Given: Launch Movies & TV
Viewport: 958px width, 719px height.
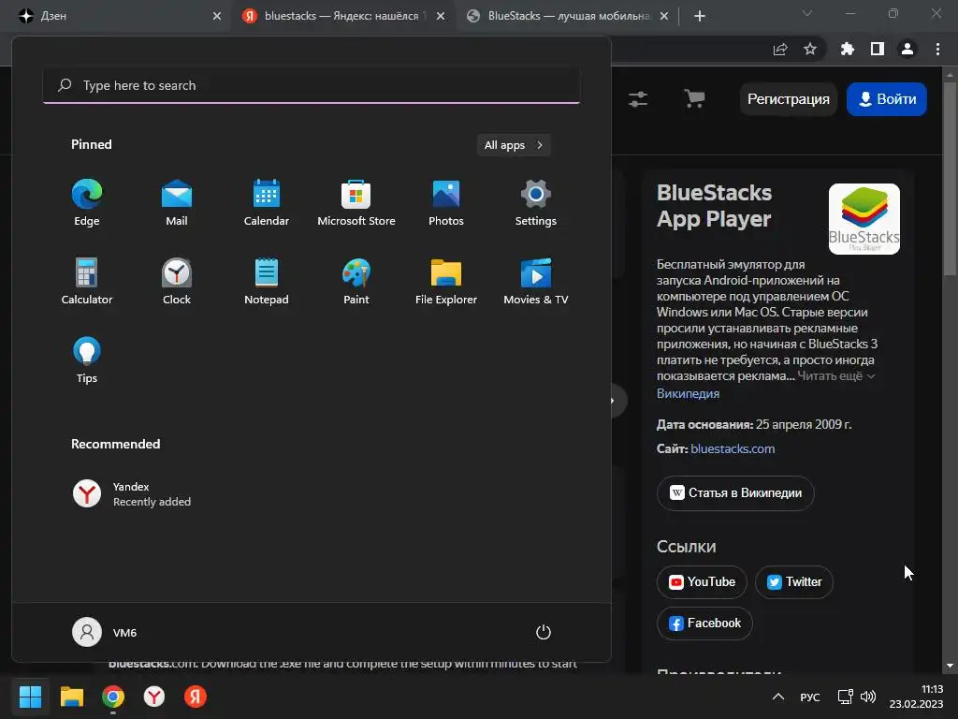Looking at the screenshot, I should [x=536, y=281].
